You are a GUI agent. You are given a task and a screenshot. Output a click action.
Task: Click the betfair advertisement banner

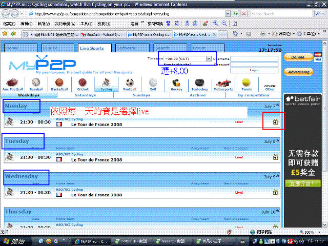tap(303, 160)
